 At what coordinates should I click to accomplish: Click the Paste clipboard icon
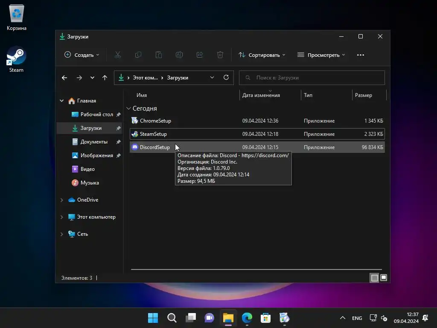[159, 55]
